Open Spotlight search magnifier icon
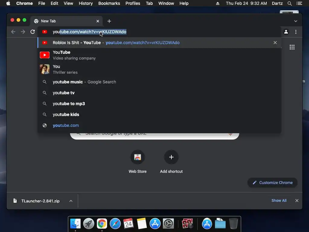This screenshot has width=309, height=232. tap(289, 3)
